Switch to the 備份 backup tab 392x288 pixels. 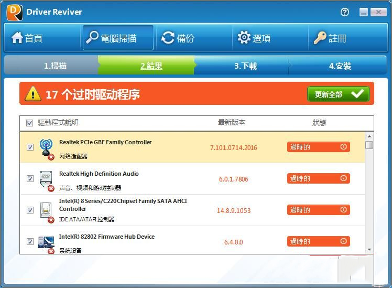178,38
